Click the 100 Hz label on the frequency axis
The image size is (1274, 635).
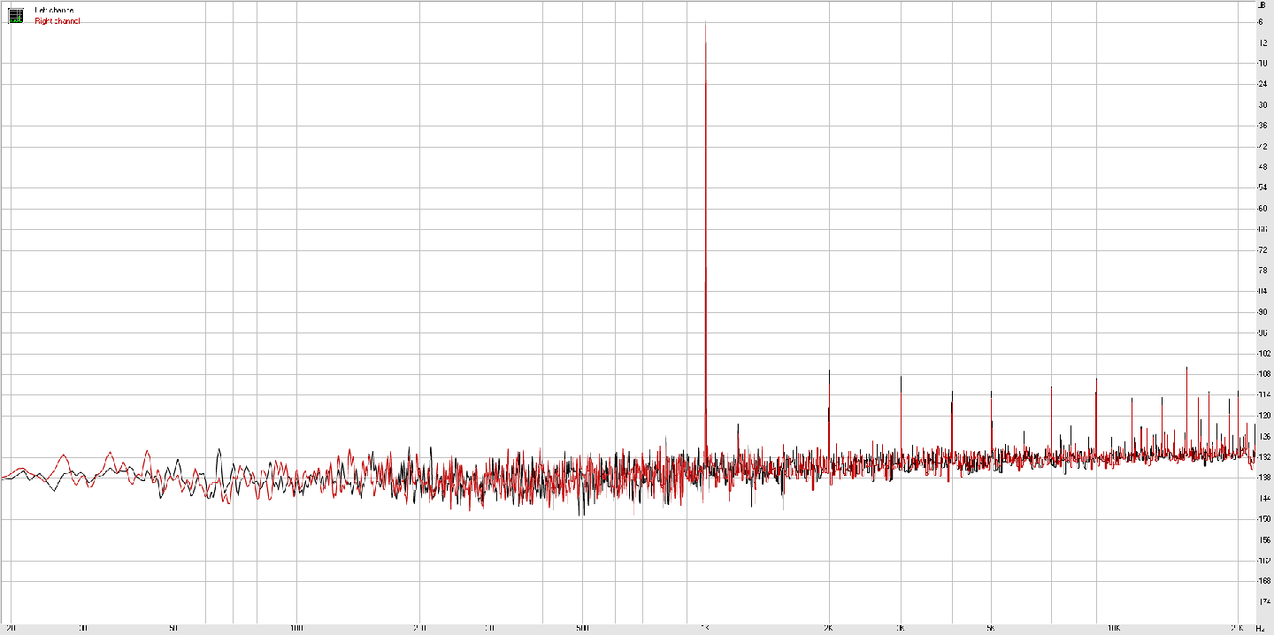(x=296, y=629)
